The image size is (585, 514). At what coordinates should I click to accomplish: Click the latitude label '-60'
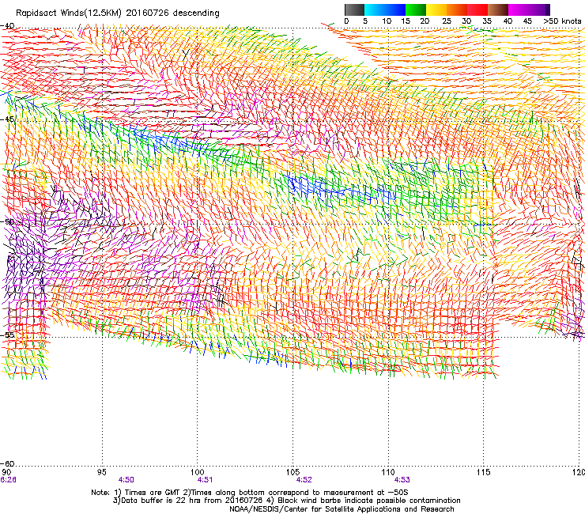pos(7,463)
